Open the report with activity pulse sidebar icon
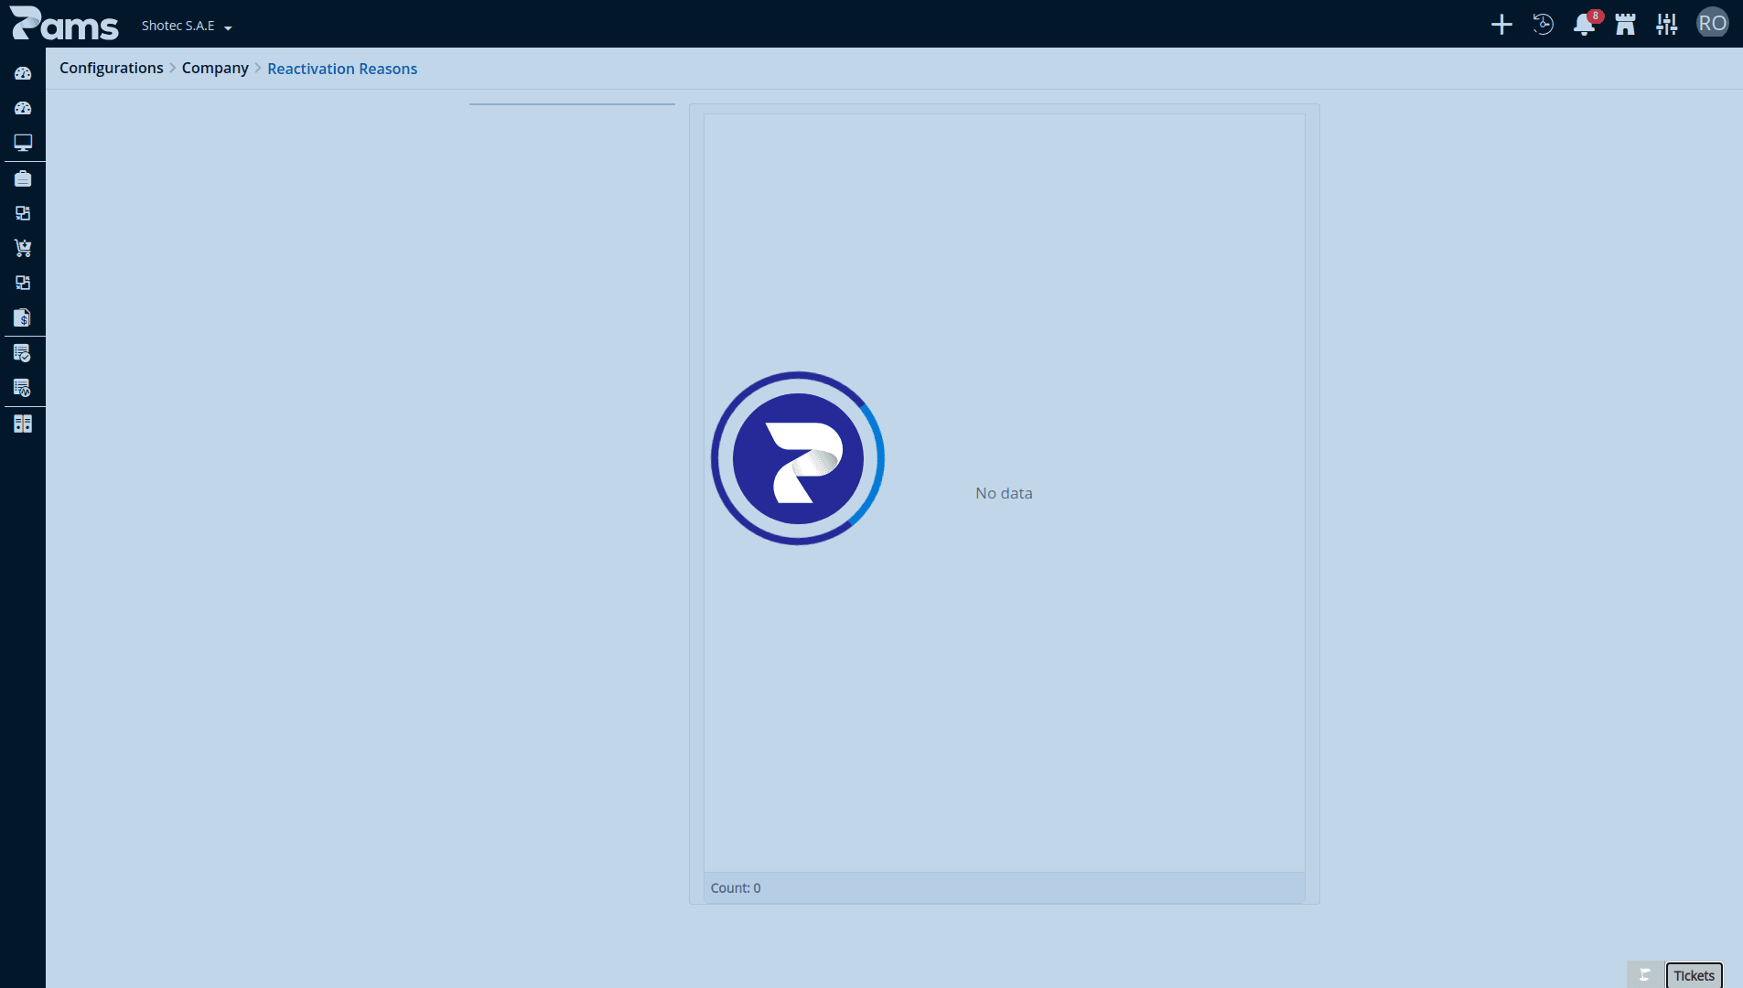 pos(23,388)
